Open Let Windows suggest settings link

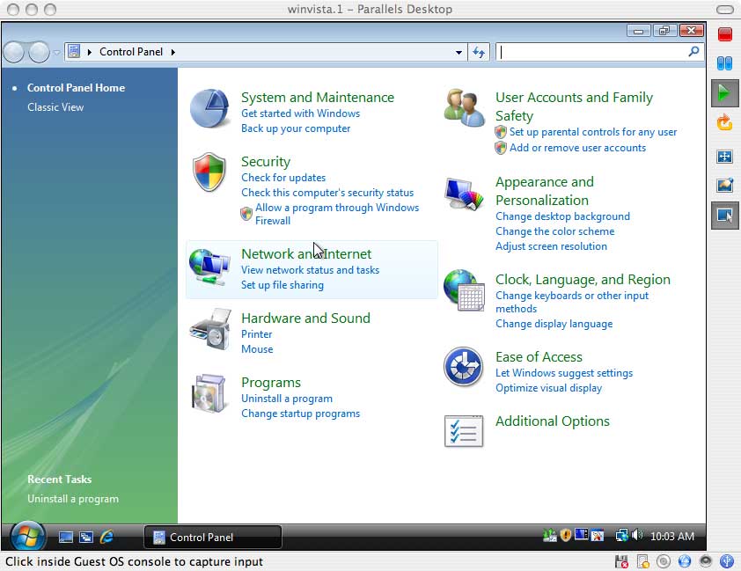click(x=564, y=373)
